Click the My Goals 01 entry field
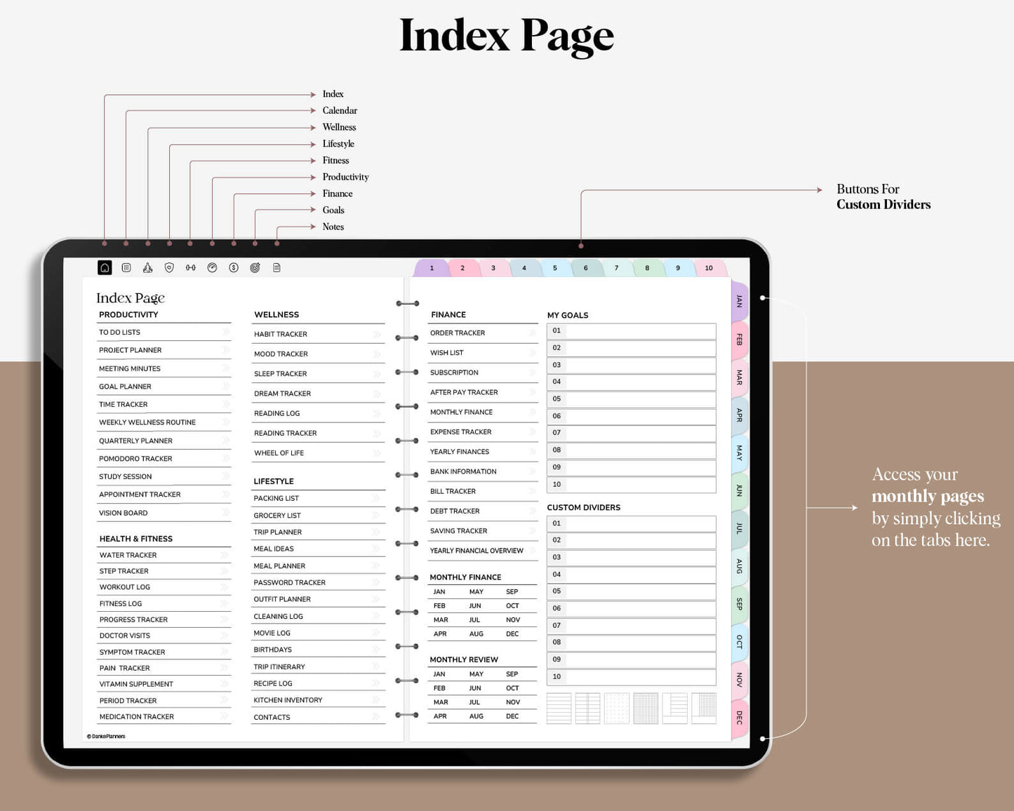This screenshot has height=811, width=1014. (639, 330)
